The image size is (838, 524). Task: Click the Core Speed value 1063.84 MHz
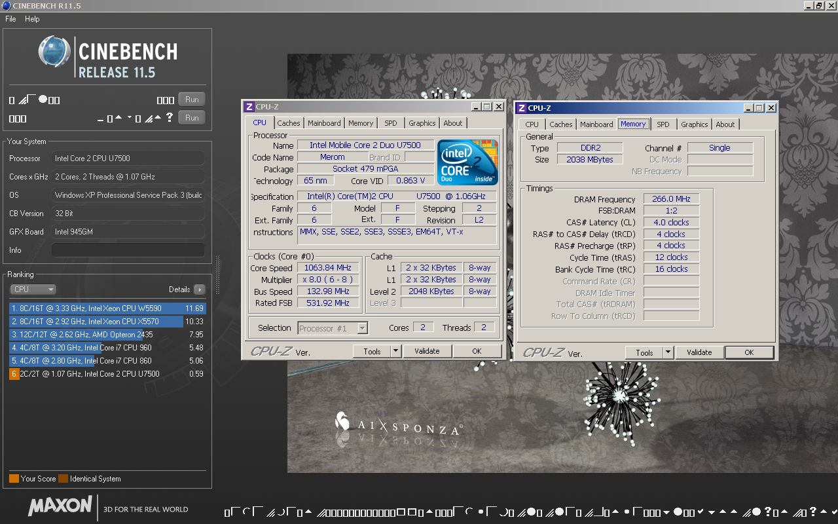[328, 268]
